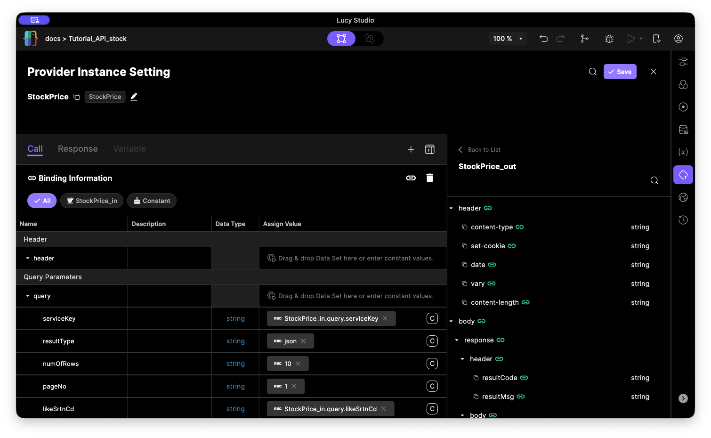This screenshot has height=438, width=711.
Task: Click the collapse side panel icon beside plus
Action: coord(430,149)
